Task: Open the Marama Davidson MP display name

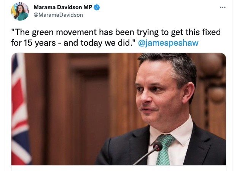Action: coord(63,7)
